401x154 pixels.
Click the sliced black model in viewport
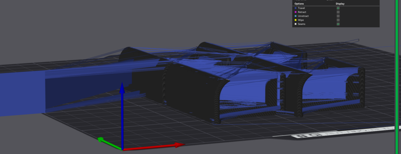(230, 84)
